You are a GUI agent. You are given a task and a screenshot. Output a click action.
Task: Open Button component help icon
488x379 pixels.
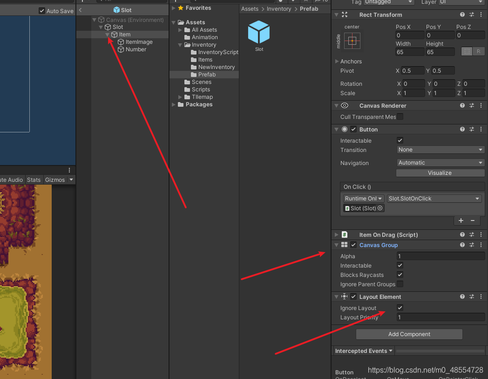coord(462,129)
